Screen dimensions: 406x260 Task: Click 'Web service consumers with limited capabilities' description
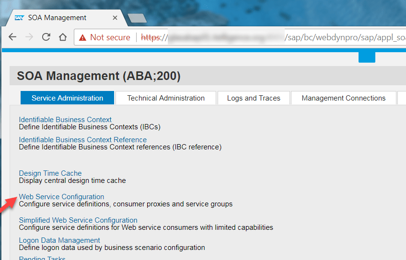point(146,227)
